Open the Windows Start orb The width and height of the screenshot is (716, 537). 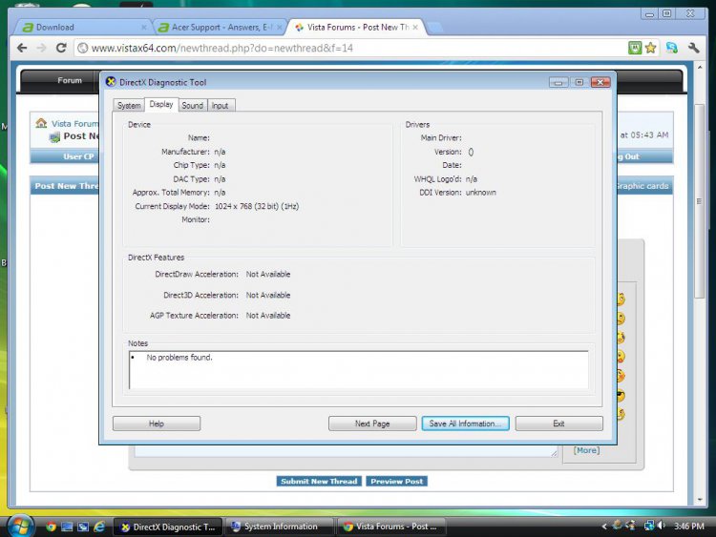(20, 527)
